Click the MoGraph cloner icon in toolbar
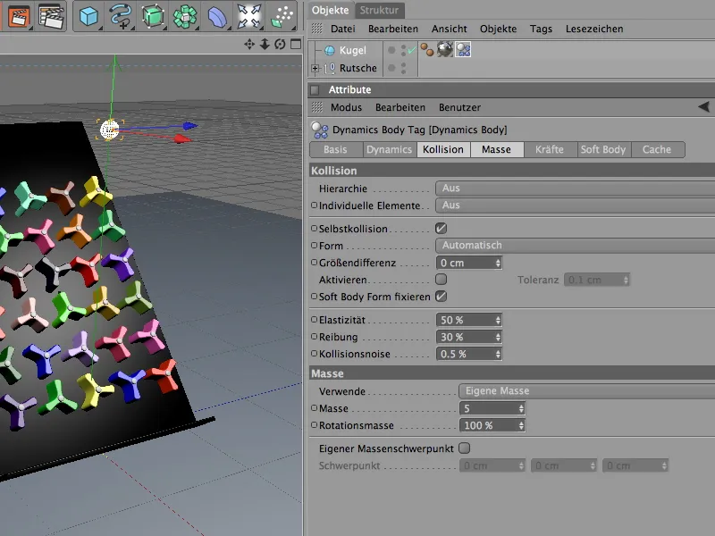 [185, 15]
